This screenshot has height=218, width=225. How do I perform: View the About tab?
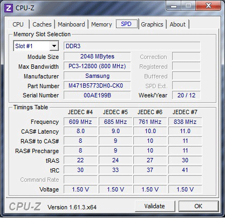click(x=178, y=24)
